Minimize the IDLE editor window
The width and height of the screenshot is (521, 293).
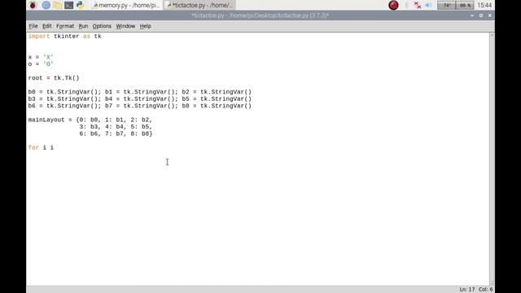pos(472,15)
